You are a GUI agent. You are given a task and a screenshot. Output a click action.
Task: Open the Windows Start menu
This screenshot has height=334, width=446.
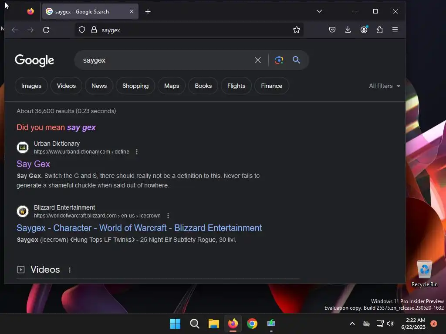tap(175, 324)
